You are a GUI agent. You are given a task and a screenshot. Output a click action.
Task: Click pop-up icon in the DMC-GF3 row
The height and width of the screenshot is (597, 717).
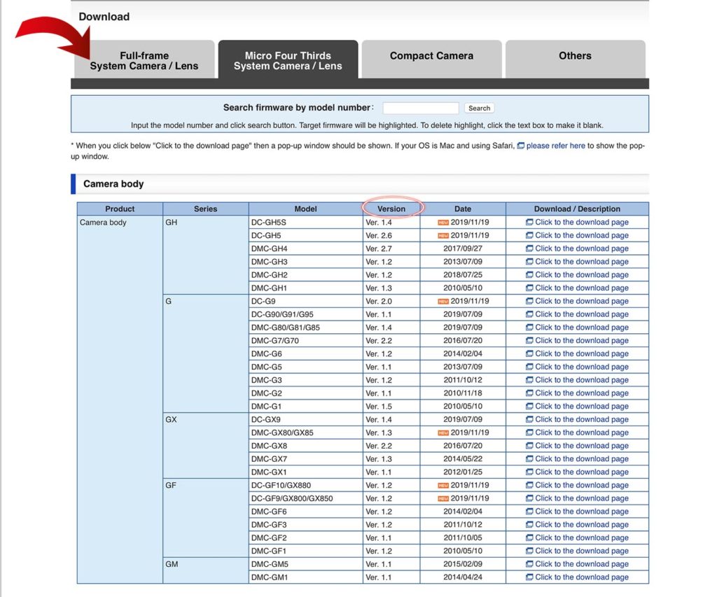pos(529,524)
